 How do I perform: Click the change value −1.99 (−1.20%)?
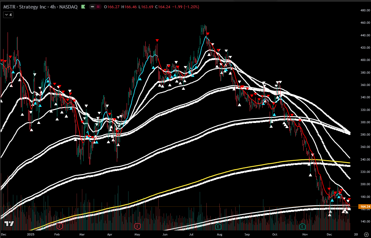tap(186, 7)
